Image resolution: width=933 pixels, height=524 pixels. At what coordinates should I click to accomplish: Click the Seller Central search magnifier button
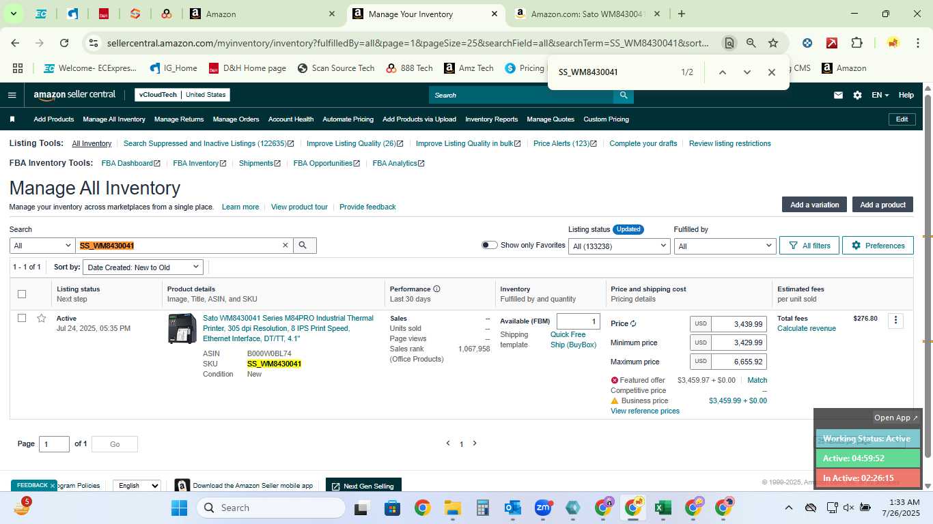coord(623,95)
